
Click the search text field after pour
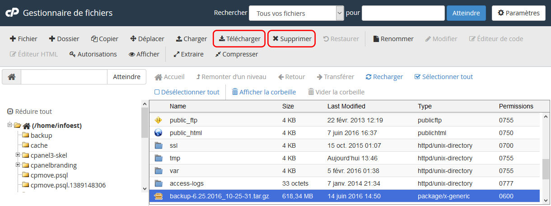pyautogui.click(x=403, y=13)
